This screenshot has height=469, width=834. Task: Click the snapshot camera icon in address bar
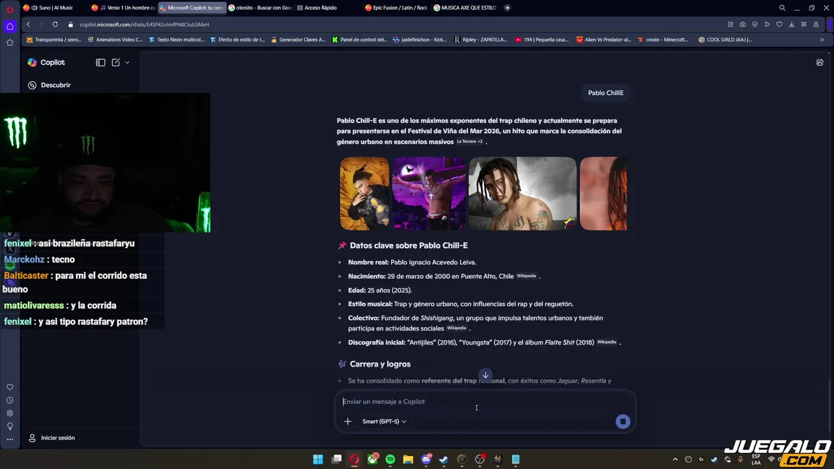[743, 24]
